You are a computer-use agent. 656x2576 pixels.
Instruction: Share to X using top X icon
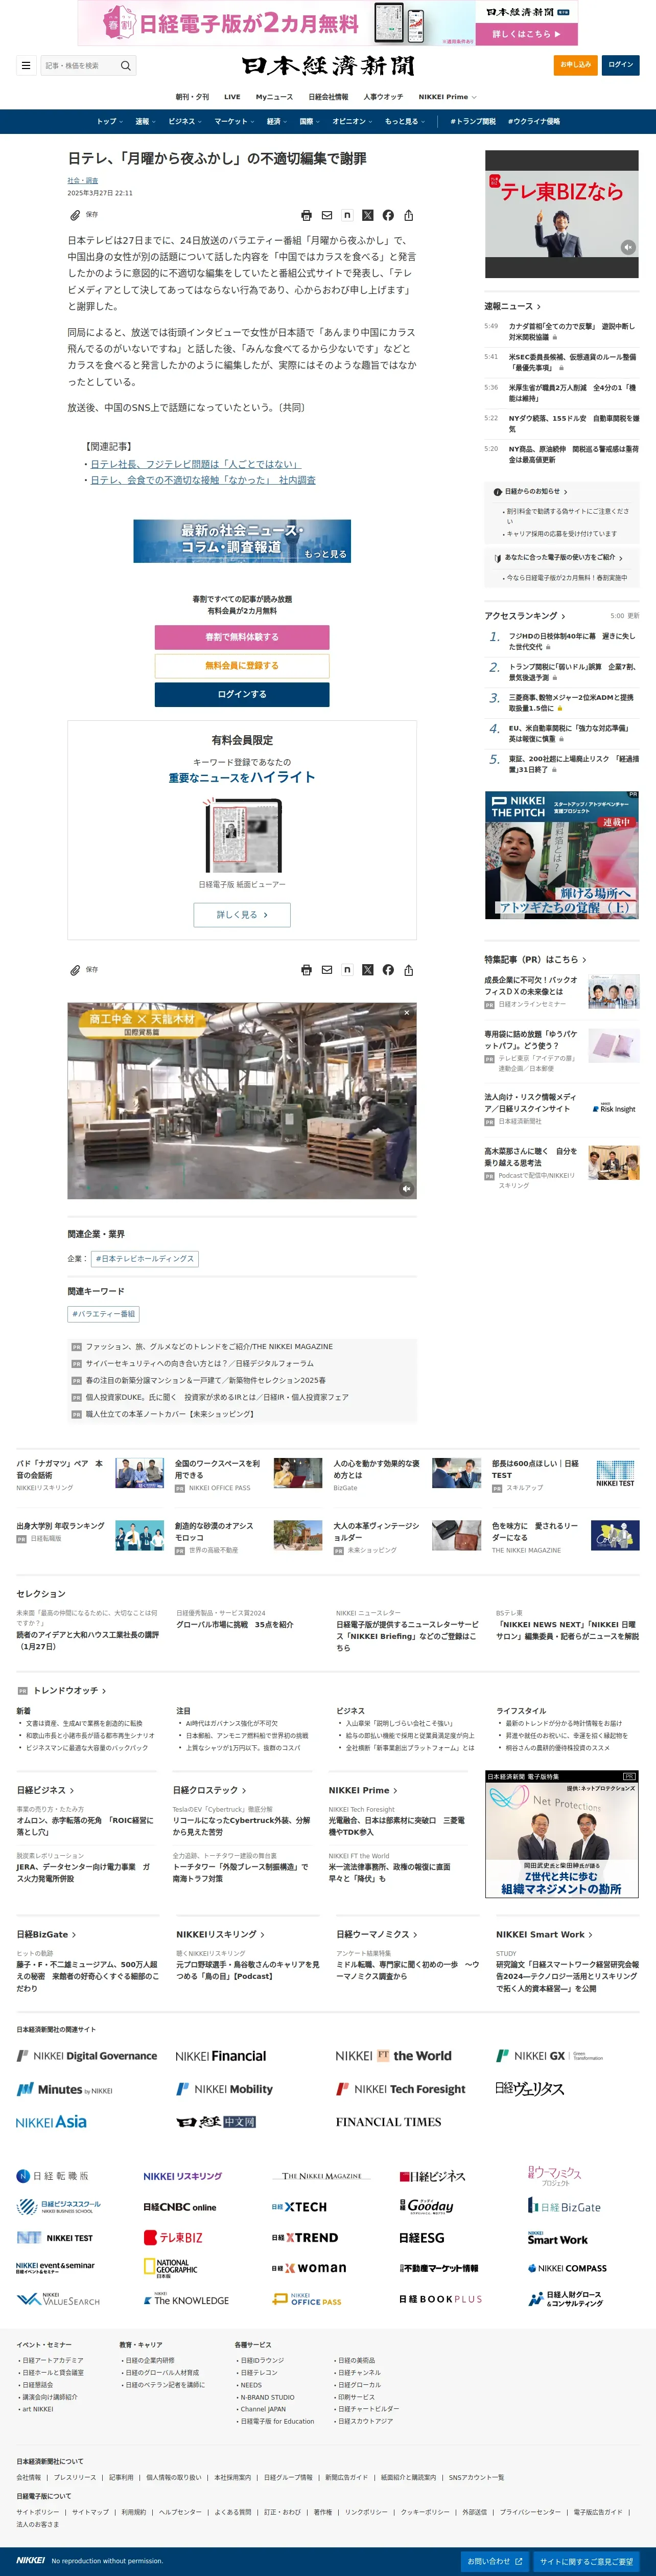368,215
